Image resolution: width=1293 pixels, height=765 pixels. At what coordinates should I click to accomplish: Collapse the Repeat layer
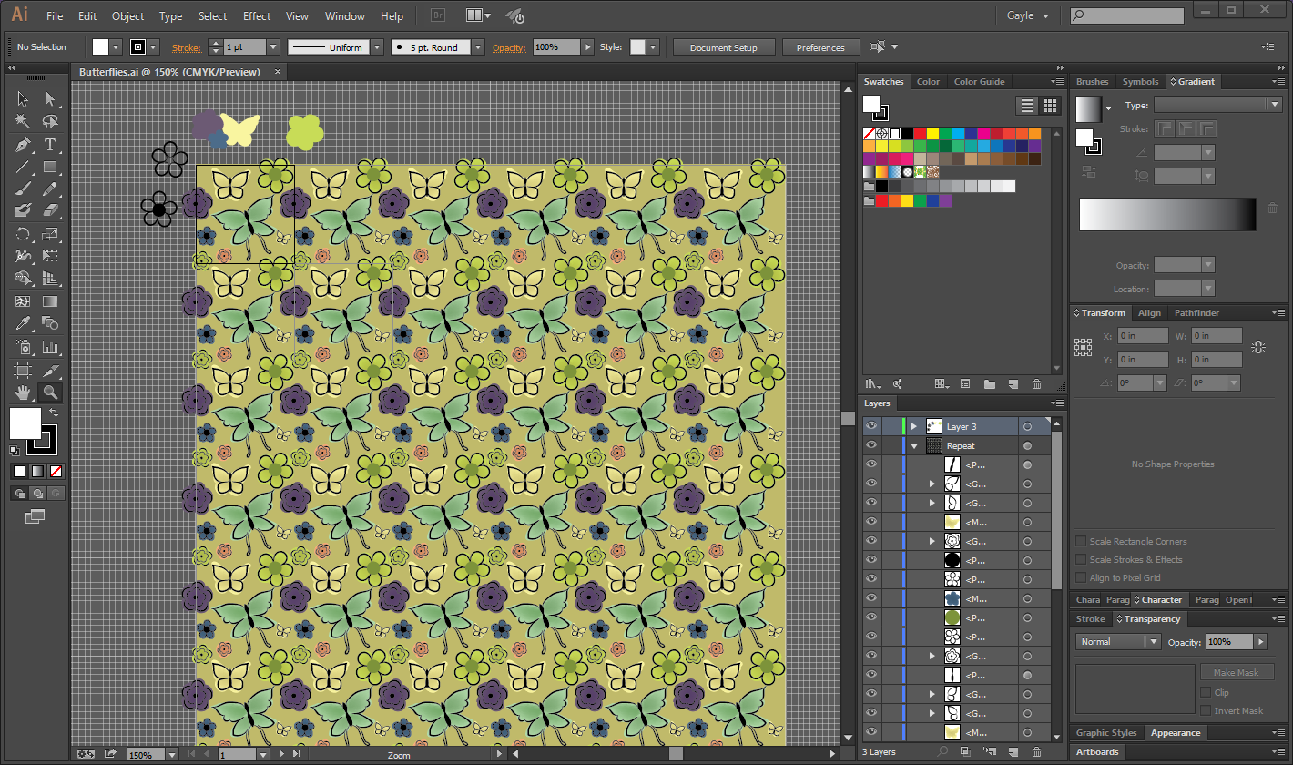point(913,446)
